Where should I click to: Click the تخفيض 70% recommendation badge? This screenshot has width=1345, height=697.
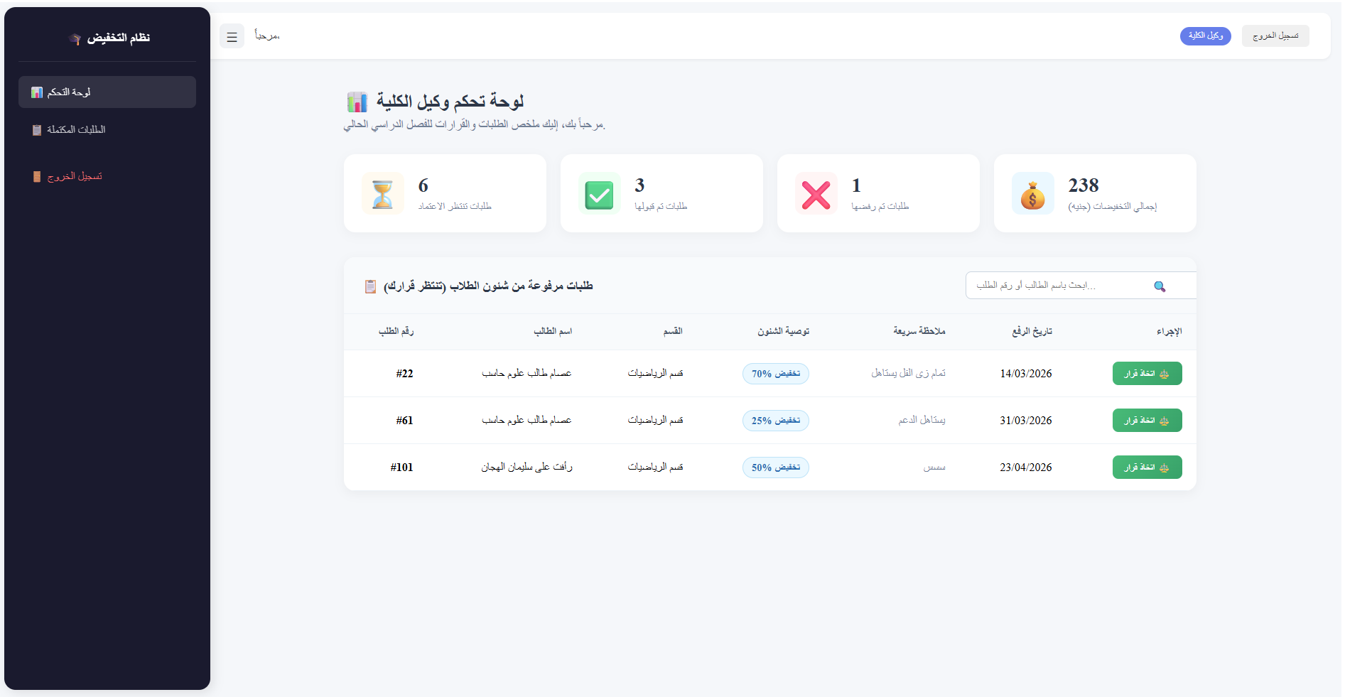[x=775, y=373]
